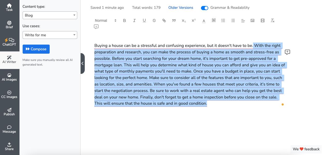
Task: Insert a numbered list
Action: (223, 20)
